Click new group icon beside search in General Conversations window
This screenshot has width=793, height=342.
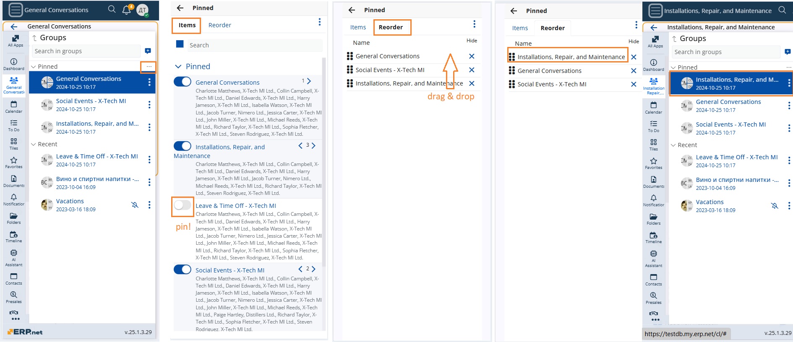(148, 51)
